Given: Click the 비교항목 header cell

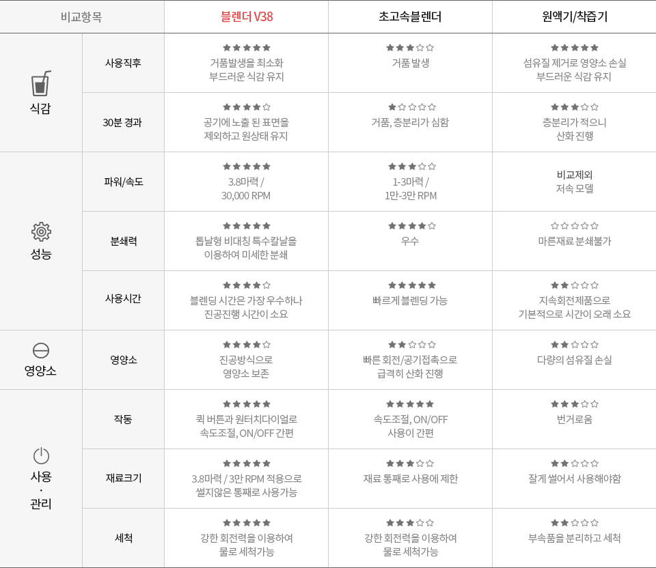Looking at the screenshot, I should [x=81, y=16].
